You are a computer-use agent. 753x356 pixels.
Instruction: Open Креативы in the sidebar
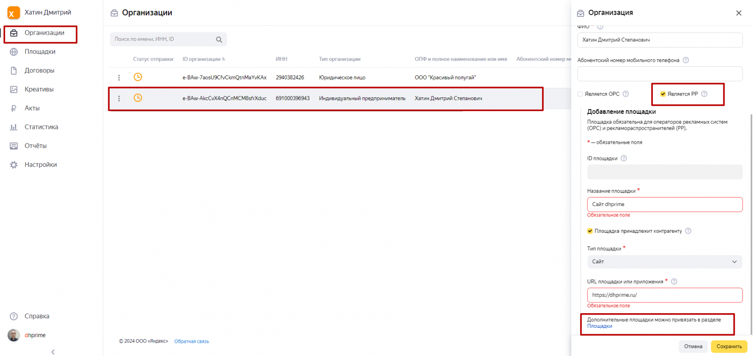[39, 89]
